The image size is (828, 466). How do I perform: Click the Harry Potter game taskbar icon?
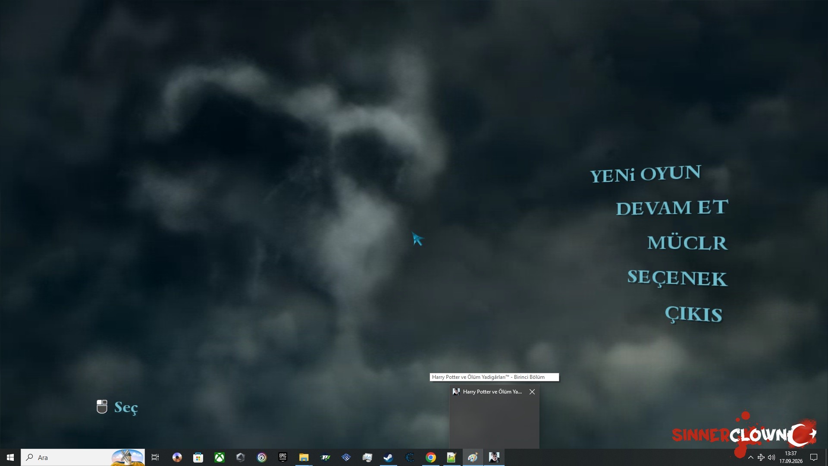point(494,457)
